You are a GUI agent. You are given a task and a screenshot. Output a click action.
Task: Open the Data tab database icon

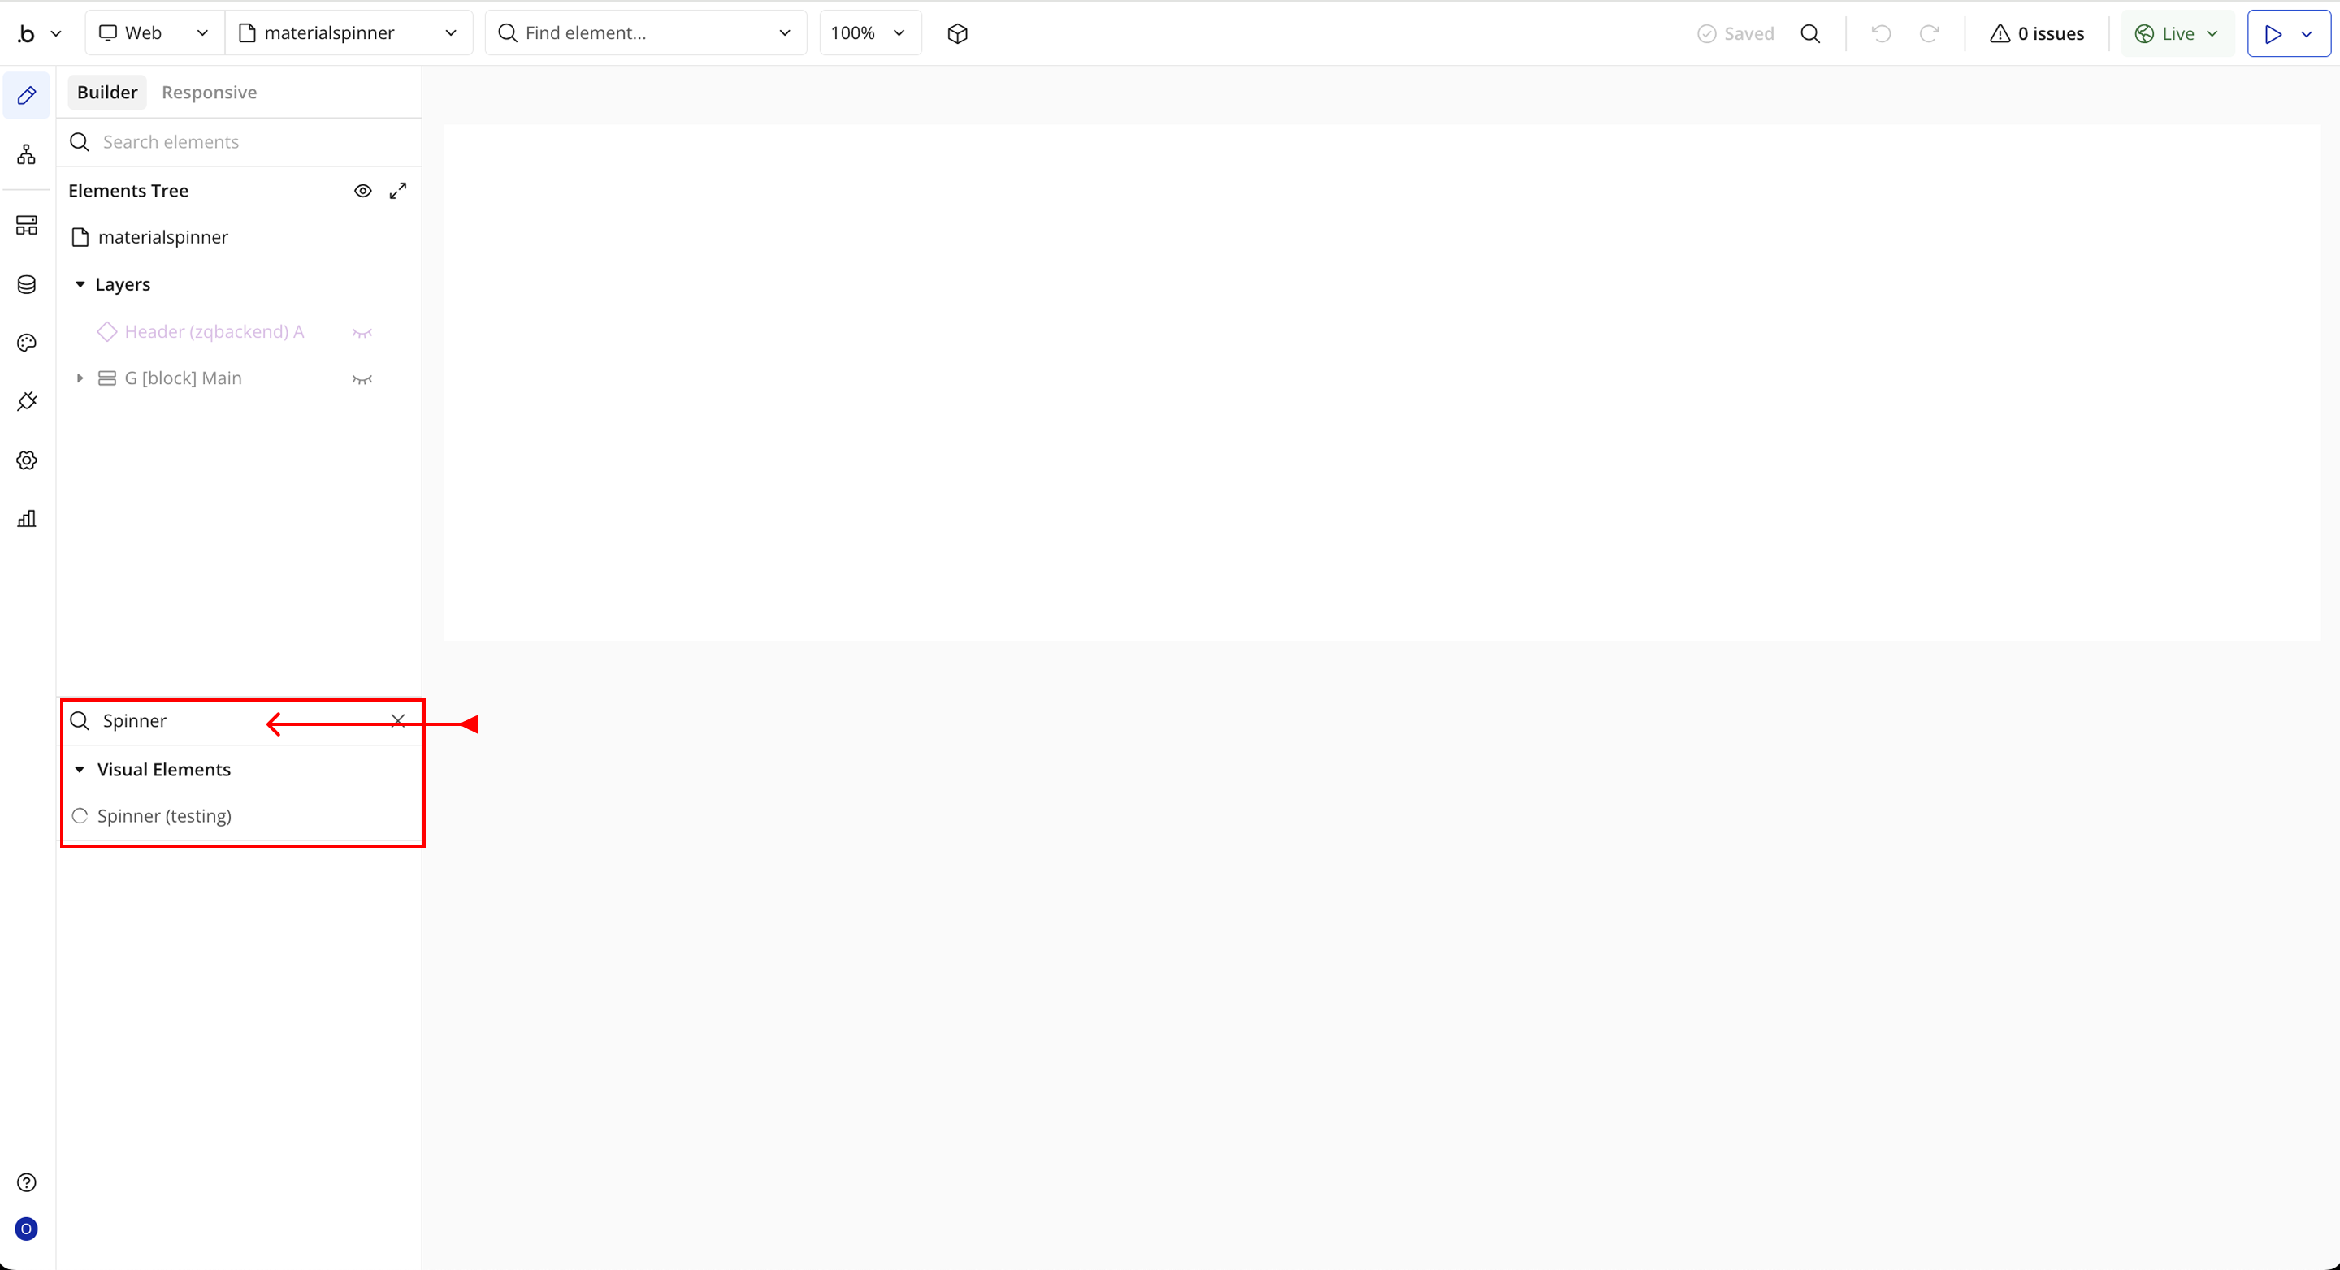(x=26, y=284)
